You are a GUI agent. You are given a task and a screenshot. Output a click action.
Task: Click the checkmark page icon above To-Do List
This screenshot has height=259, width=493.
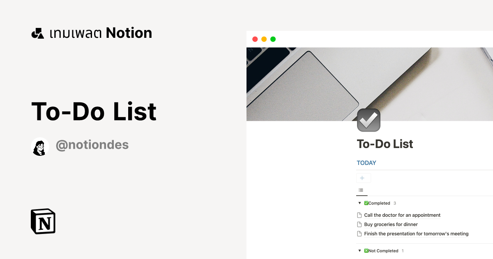coord(369,120)
